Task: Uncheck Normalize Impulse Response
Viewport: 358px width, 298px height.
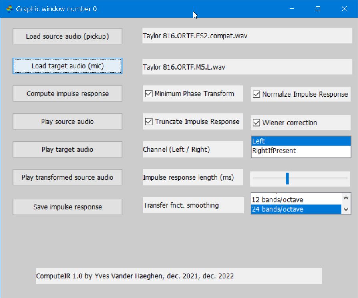Action: coord(256,94)
